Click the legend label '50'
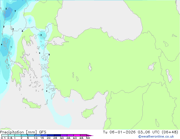 point(88,138)
